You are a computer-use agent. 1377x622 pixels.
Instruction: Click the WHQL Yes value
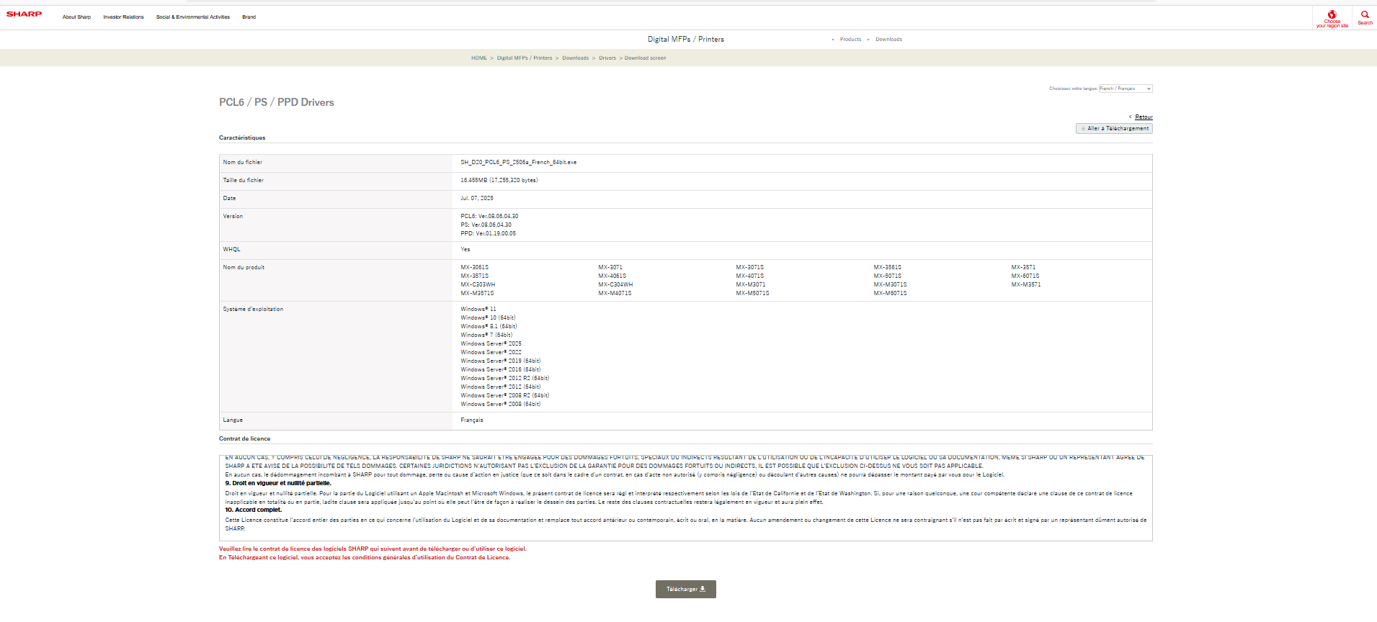pos(465,250)
